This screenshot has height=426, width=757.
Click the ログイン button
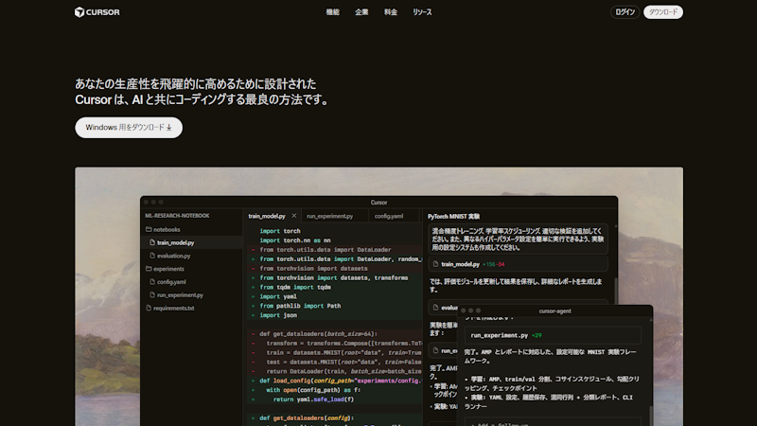[625, 12]
